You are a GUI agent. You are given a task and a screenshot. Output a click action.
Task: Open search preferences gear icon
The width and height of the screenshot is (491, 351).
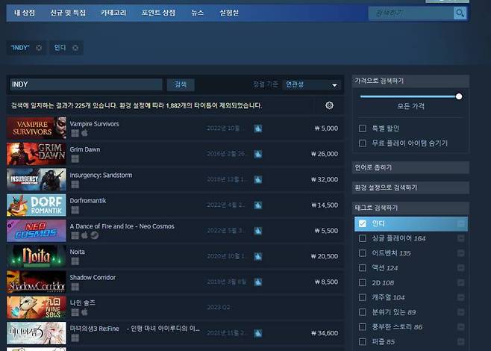(329, 105)
